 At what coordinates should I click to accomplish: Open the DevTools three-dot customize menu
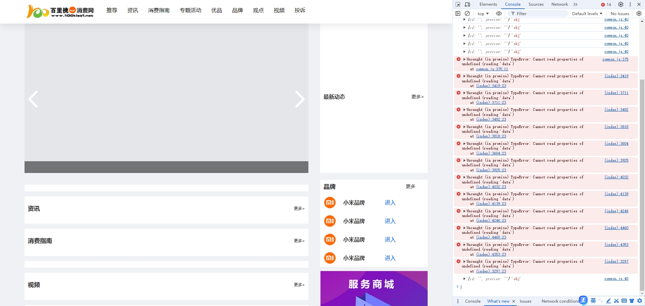click(x=630, y=4)
